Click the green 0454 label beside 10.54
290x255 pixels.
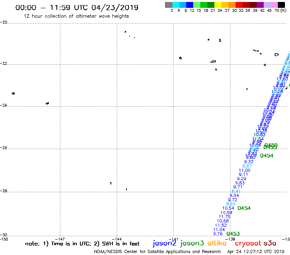pyautogui.click(x=244, y=208)
